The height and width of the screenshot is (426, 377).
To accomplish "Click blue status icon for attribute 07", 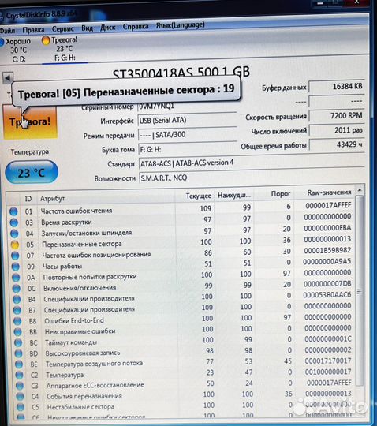I will pyautogui.click(x=15, y=256).
